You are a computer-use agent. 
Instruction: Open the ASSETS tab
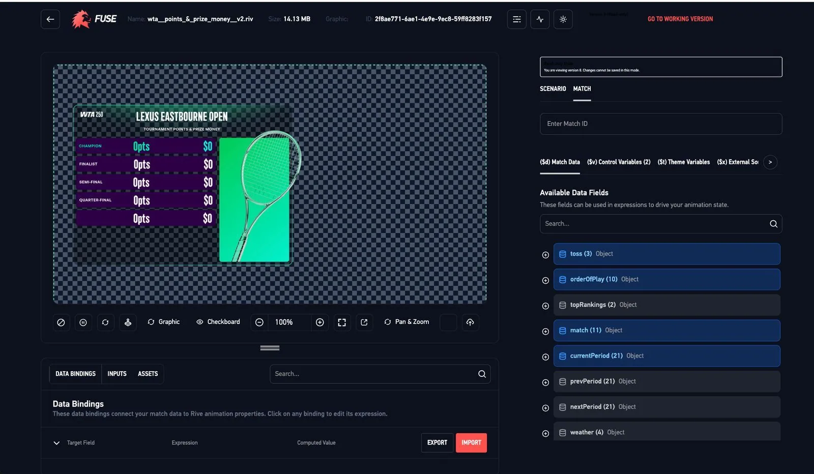click(x=148, y=374)
